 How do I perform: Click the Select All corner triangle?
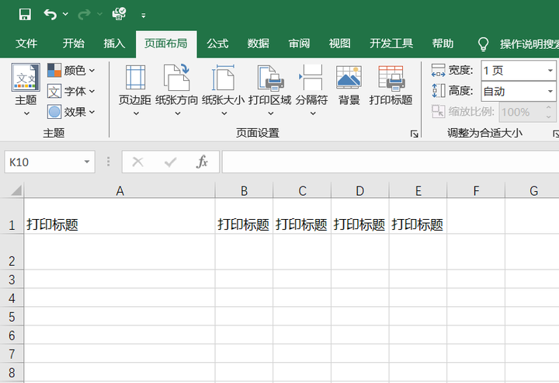pyautogui.click(x=16, y=190)
